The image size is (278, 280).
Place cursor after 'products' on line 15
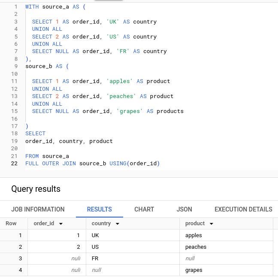[184, 111]
